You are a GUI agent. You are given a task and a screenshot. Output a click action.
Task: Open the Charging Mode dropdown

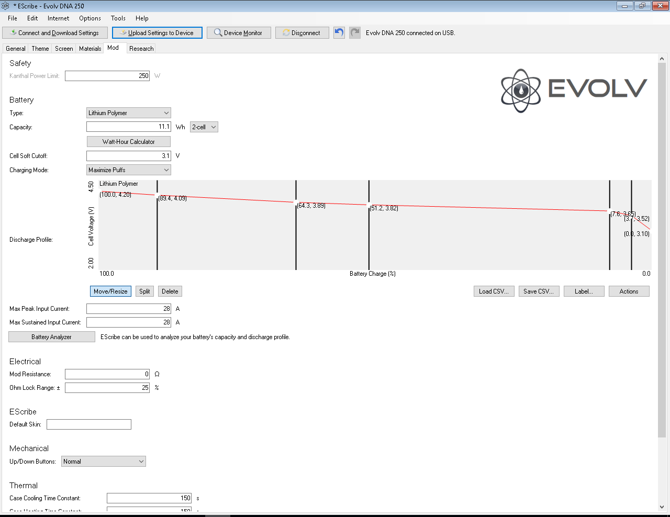(128, 170)
